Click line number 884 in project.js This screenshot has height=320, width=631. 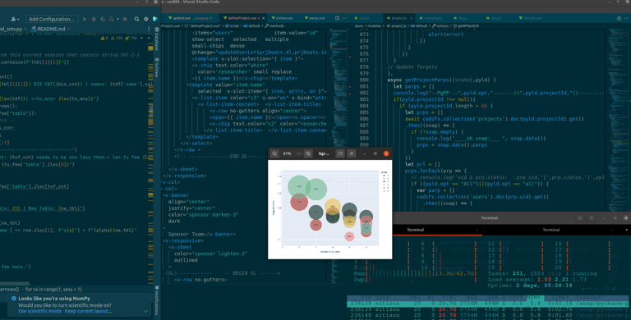click(x=364, y=106)
